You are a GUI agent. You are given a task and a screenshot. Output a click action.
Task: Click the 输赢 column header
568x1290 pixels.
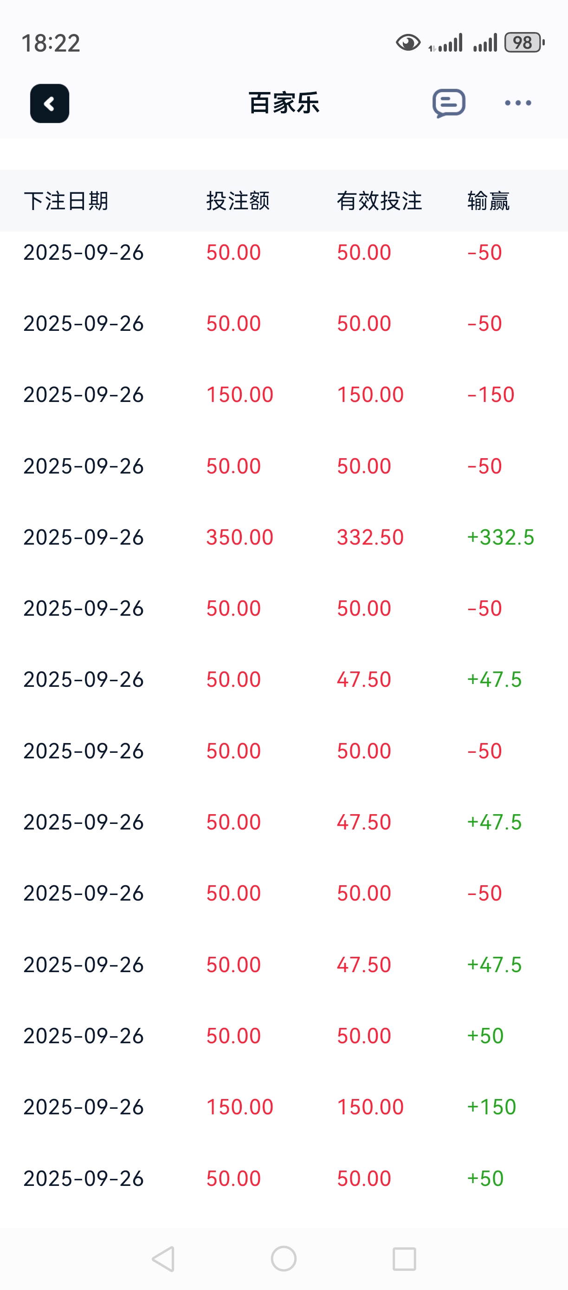(x=489, y=201)
